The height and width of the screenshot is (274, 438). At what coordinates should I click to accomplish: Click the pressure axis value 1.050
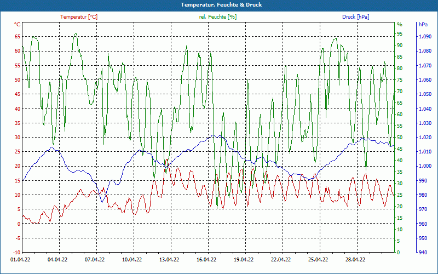pyautogui.click(x=425, y=94)
